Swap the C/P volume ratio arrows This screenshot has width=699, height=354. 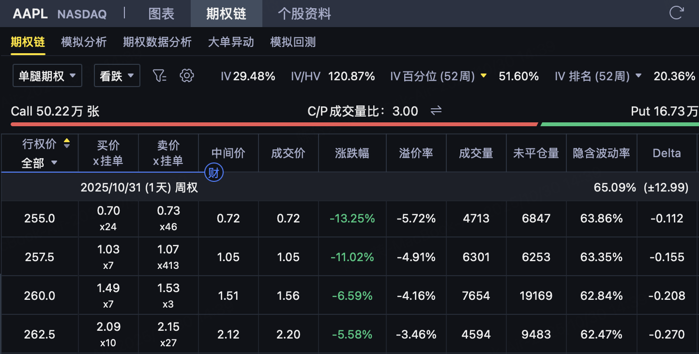point(436,111)
